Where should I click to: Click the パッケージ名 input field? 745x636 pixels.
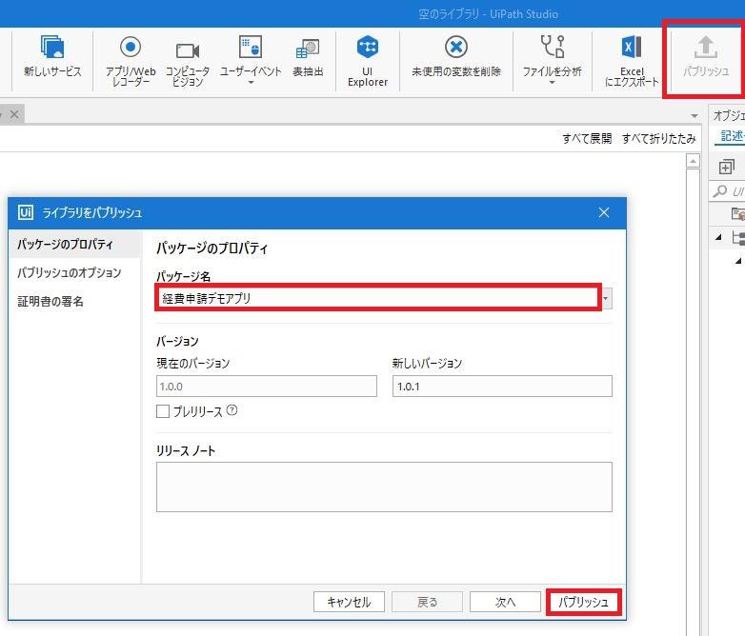pos(378,298)
